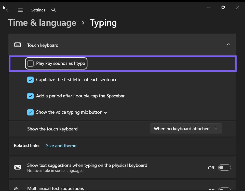Open the Settings search icon
245x191 pixels.
pyautogui.click(x=53, y=10)
